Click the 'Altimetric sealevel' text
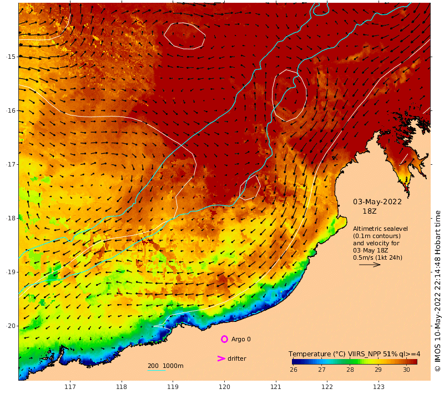The height and width of the screenshot is (394, 444). tap(380, 229)
